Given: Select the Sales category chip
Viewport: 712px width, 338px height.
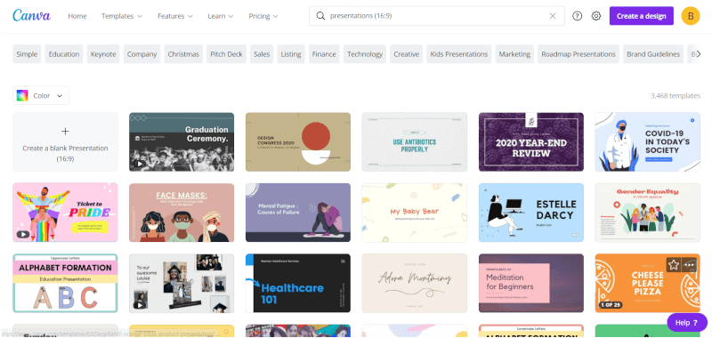Looking at the screenshot, I should (x=262, y=54).
